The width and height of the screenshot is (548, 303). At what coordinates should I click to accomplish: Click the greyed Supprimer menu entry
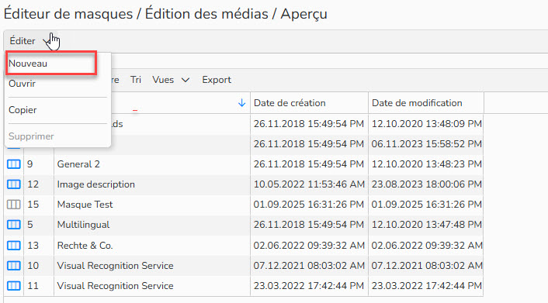[31, 136]
